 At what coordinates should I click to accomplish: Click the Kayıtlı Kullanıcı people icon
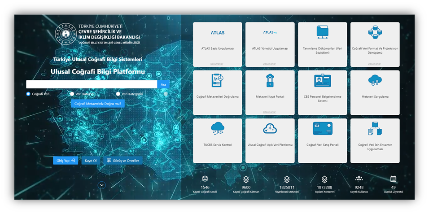[359, 179]
